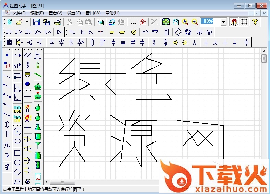The width and height of the screenshot is (270, 194).
Task: Click the print icon in toolbar
Action: click(x=58, y=22)
